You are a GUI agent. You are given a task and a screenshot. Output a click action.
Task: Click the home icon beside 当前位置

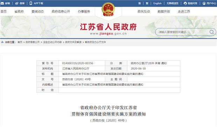coord(2,42)
